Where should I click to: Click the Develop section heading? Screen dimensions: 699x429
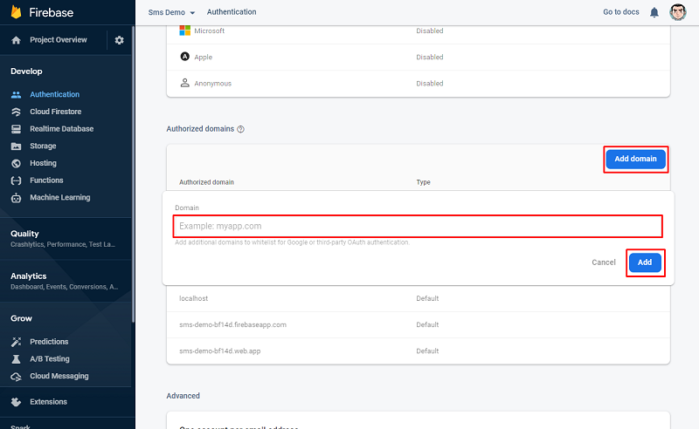(26, 71)
